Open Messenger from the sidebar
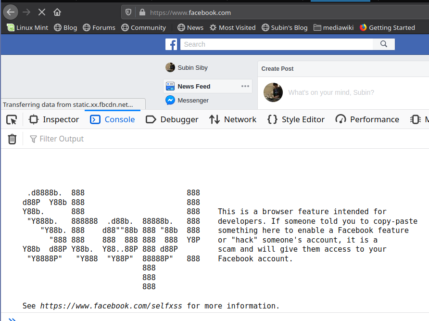Image resolution: width=429 pixels, height=321 pixels. [x=193, y=101]
